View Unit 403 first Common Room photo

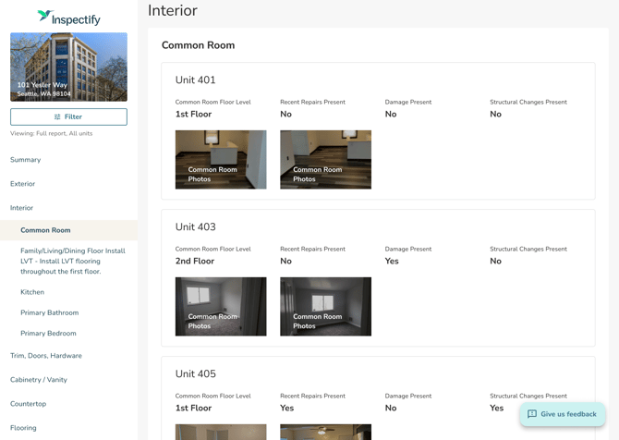tap(221, 306)
